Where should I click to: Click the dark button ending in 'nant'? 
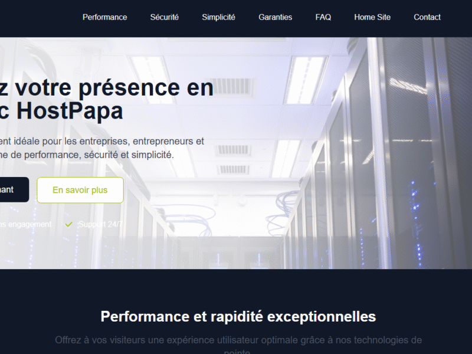(14, 189)
